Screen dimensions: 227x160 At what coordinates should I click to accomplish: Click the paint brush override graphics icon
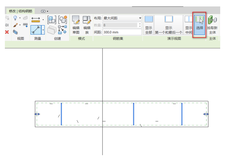(x=15, y=25)
